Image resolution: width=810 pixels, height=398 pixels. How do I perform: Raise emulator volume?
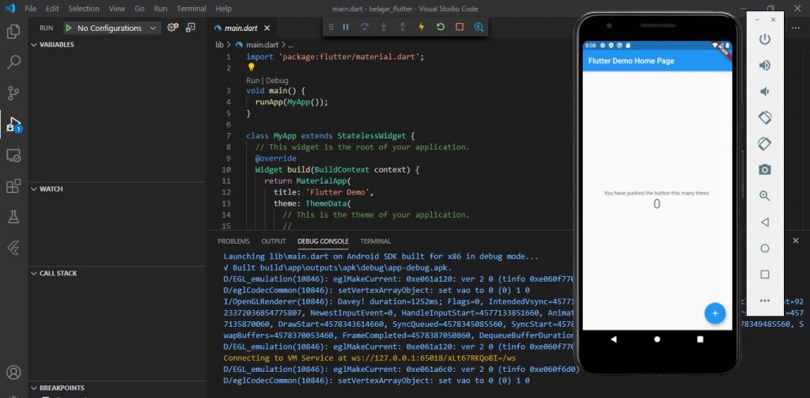click(765, 65)
